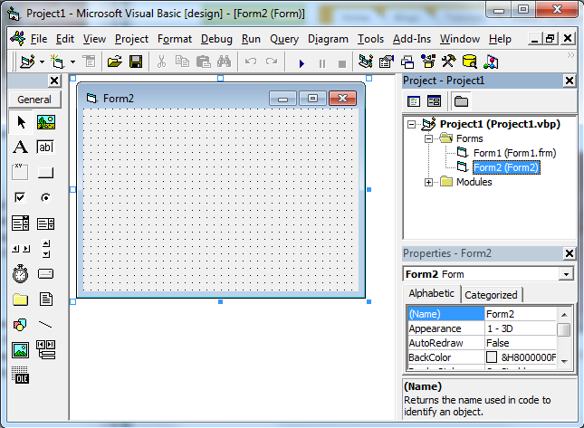584x428 pixels.
Task: Select the PictureBox control tool
Action: pyautogui.click(x=46, y=122)
